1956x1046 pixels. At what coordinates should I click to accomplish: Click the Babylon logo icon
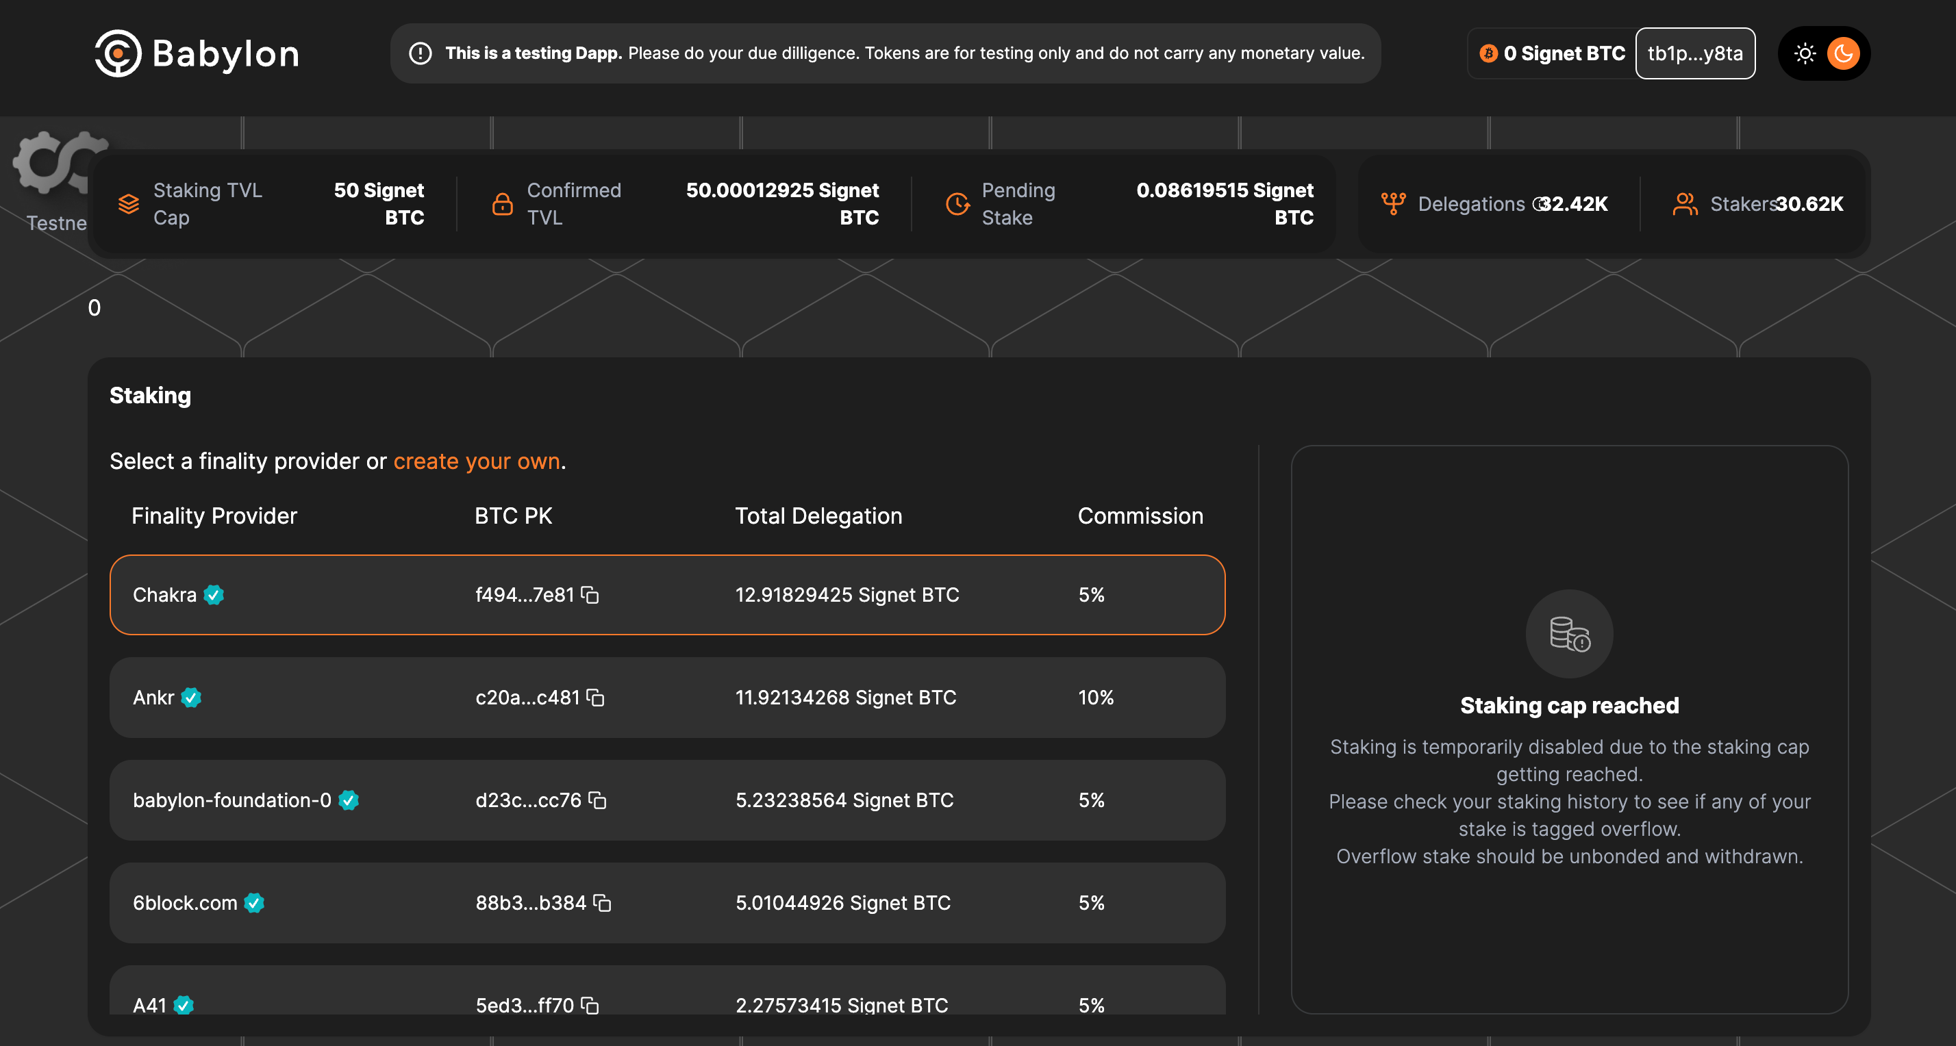click(x=118, y=53)
